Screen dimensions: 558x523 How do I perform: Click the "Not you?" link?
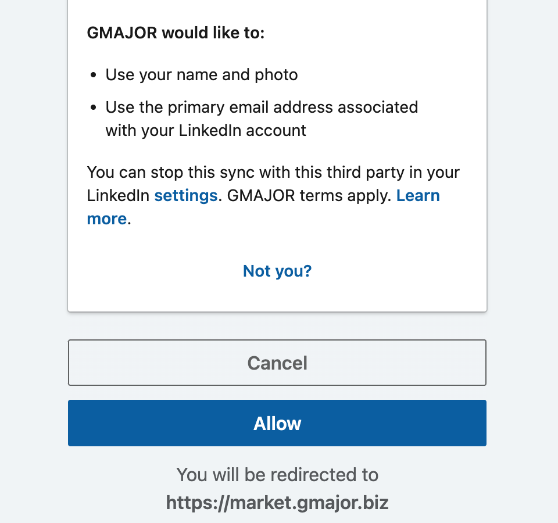pos(277,271)
